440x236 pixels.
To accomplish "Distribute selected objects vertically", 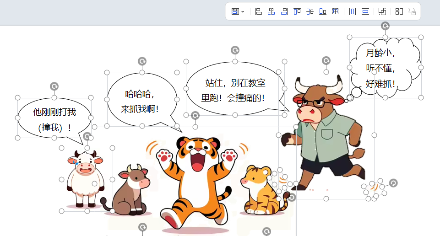I will 365,11.
